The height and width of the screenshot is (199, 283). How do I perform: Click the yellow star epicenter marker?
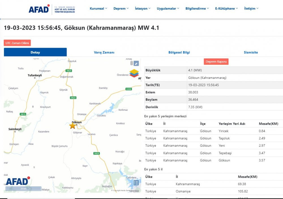72,126
